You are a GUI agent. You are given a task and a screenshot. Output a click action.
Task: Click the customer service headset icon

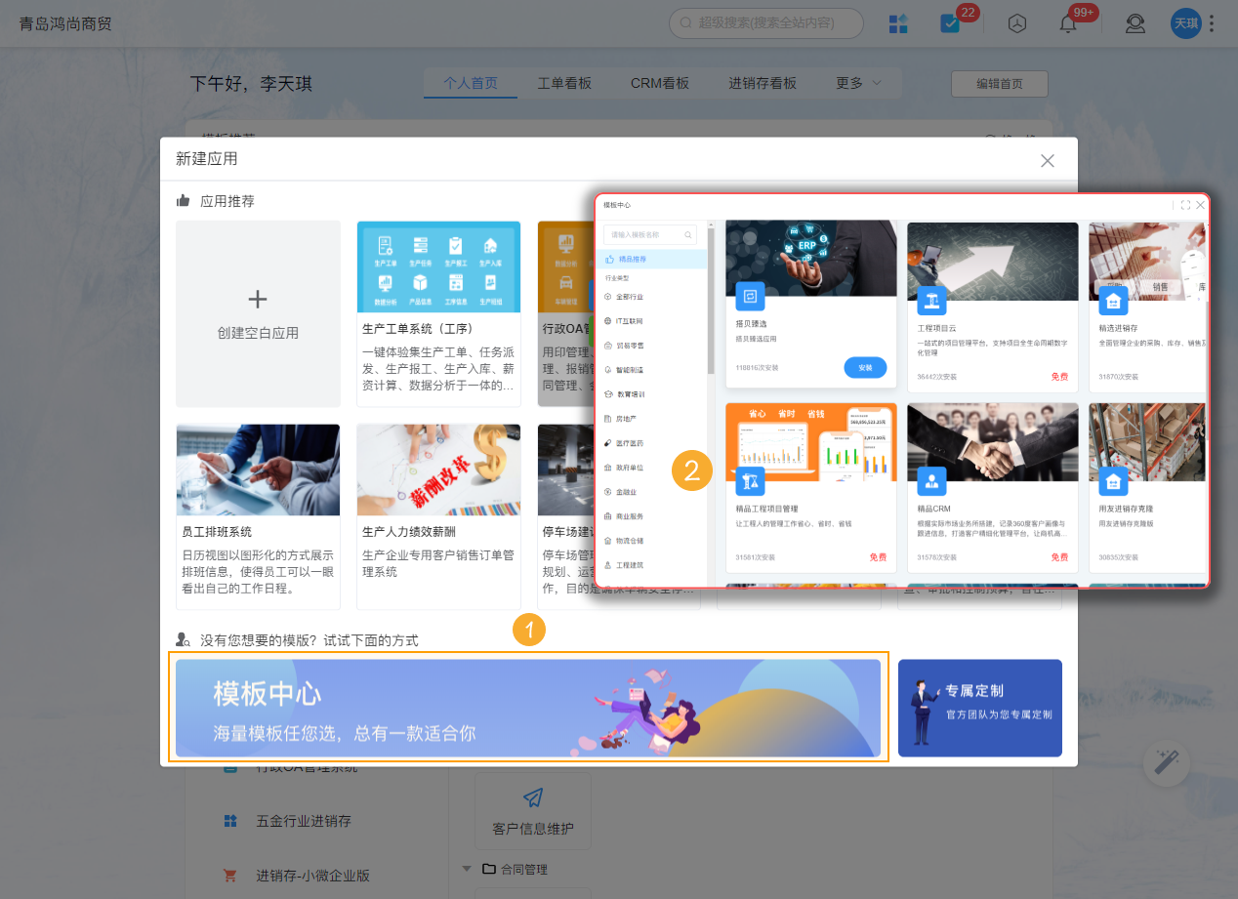pos(1135,23)
